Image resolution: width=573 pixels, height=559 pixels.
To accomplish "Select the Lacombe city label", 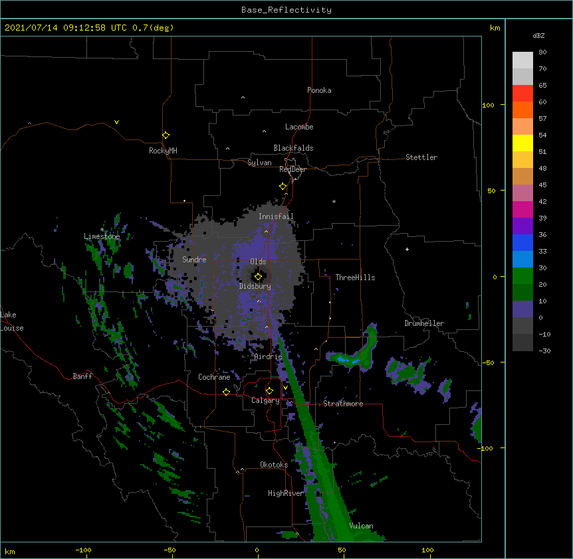I will 299,127.
